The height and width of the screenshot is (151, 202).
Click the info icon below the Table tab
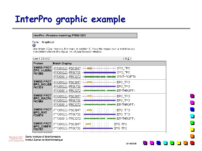(x=34, y=45)
